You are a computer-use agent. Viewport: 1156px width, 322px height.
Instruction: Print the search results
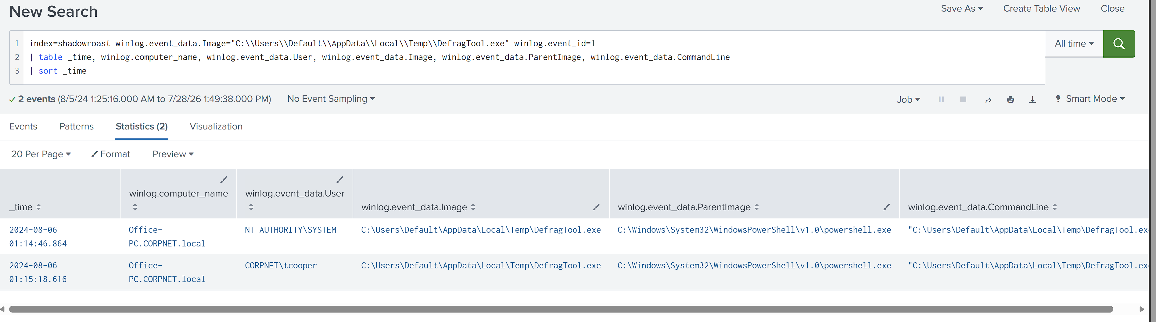[1010, 100]
